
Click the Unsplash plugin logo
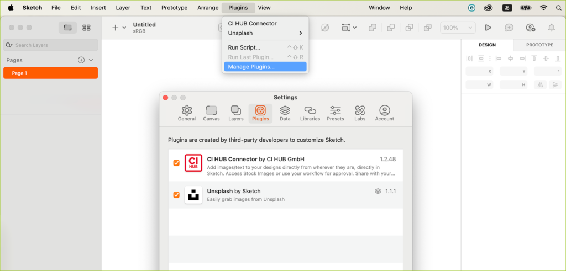pos(193,195)
